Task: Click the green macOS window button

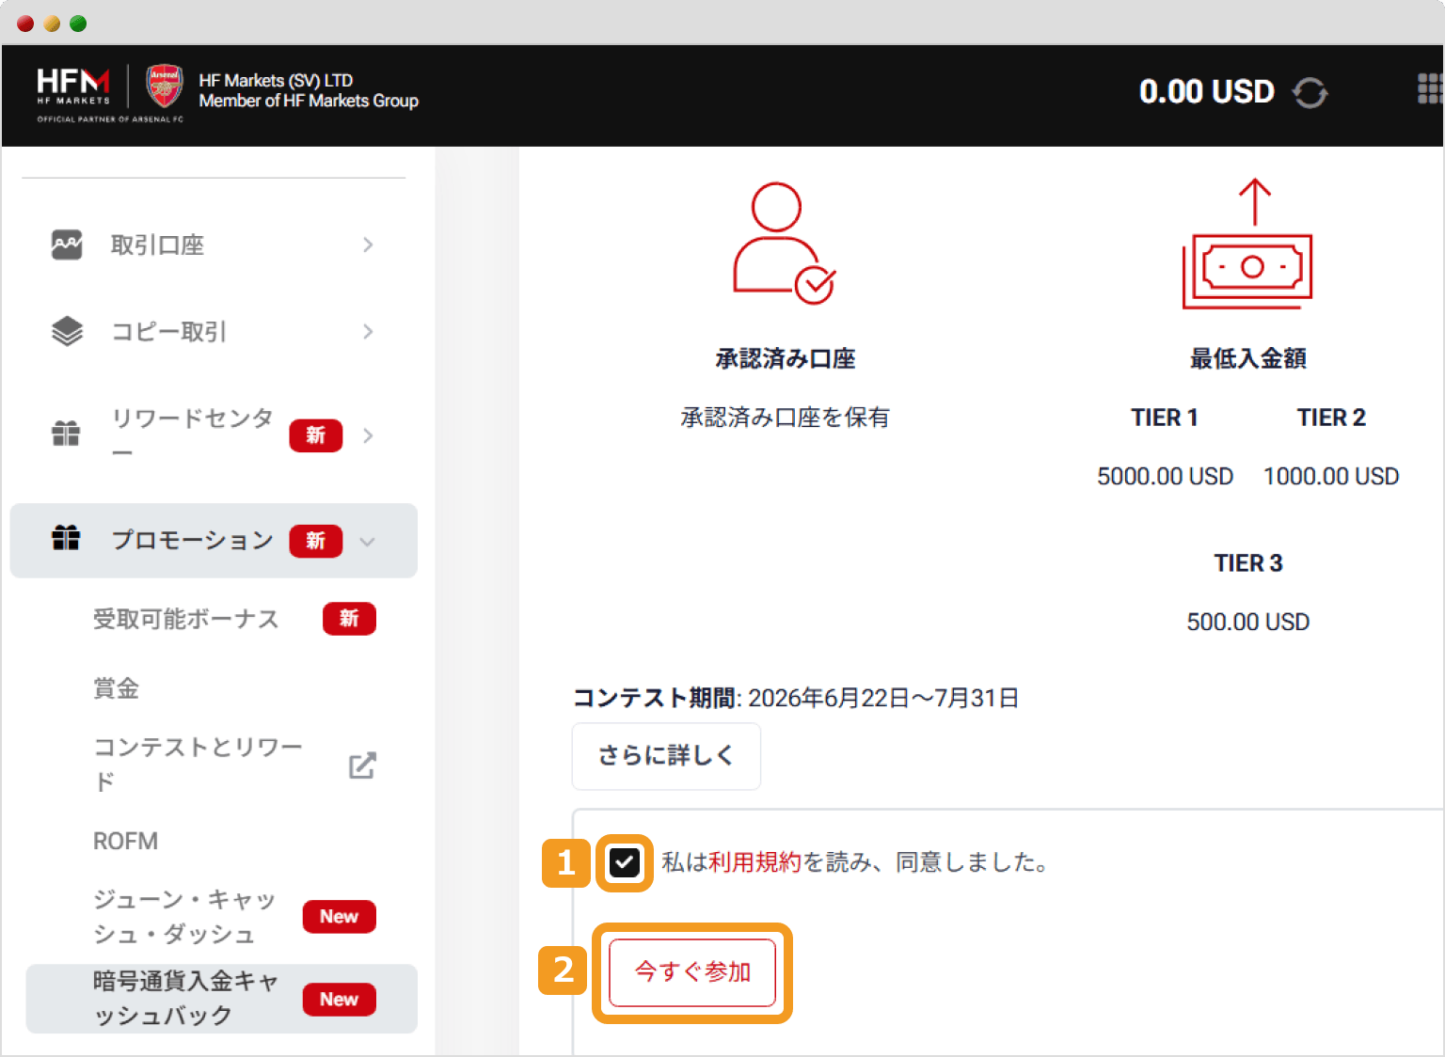Action: (x=78, y=24)
